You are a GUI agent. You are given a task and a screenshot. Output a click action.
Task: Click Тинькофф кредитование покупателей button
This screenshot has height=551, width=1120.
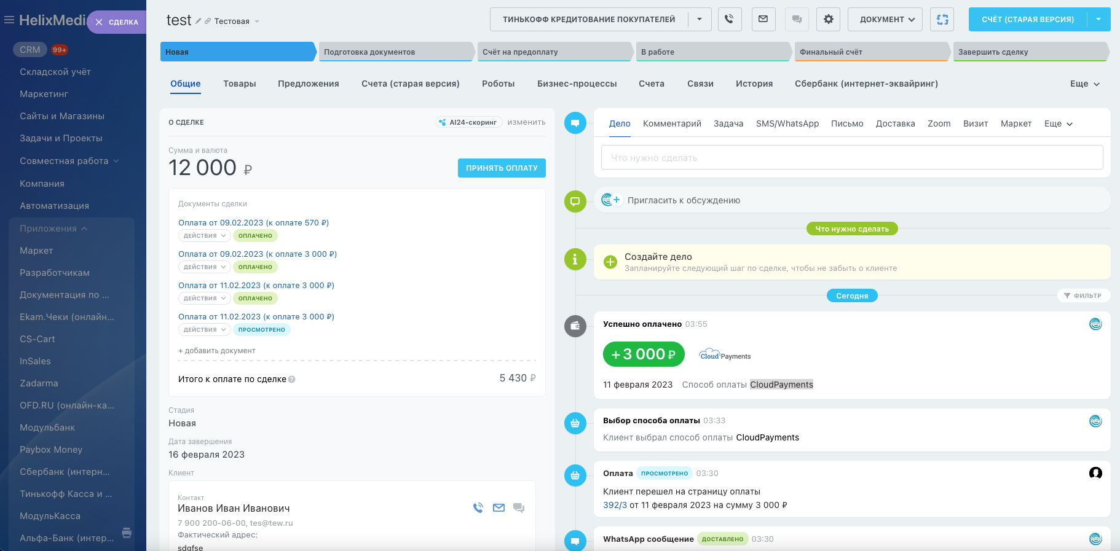[589, 19]
